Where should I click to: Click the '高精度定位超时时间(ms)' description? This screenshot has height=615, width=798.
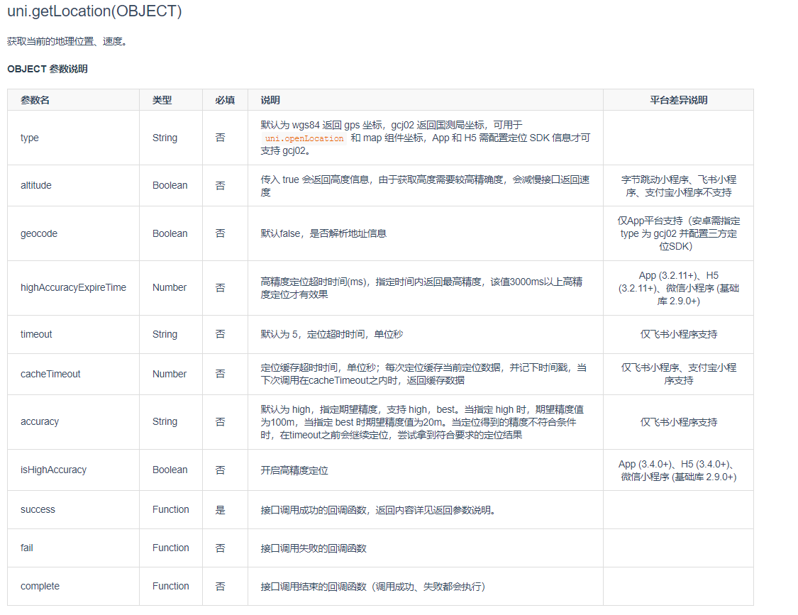[421, 288]
